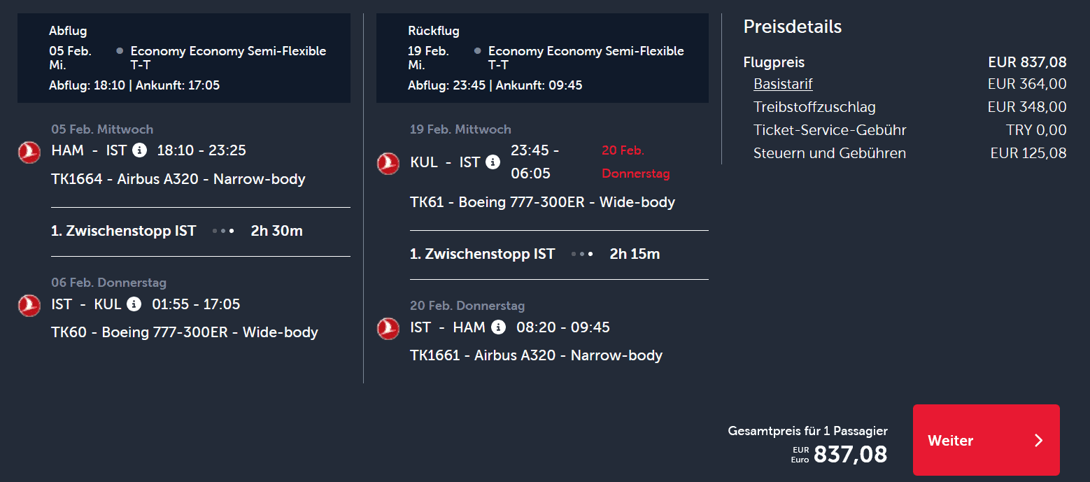
Task: Click the info icon next to IST - HAM
Action: [498, 327]
